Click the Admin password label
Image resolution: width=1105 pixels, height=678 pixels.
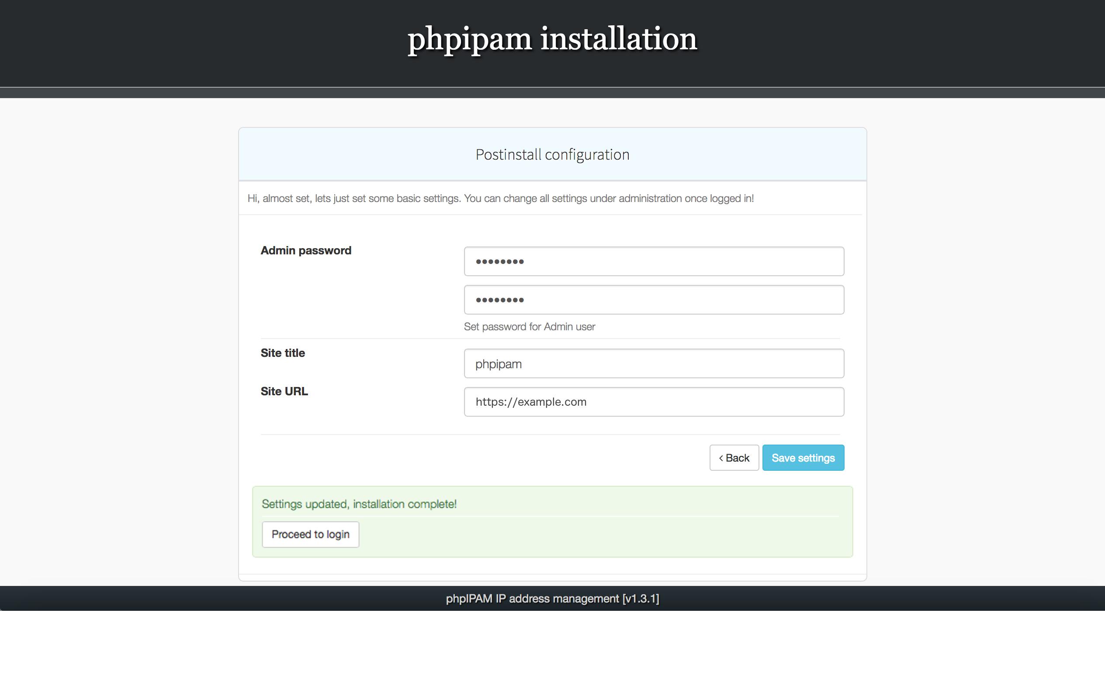(x=306, y=250)
